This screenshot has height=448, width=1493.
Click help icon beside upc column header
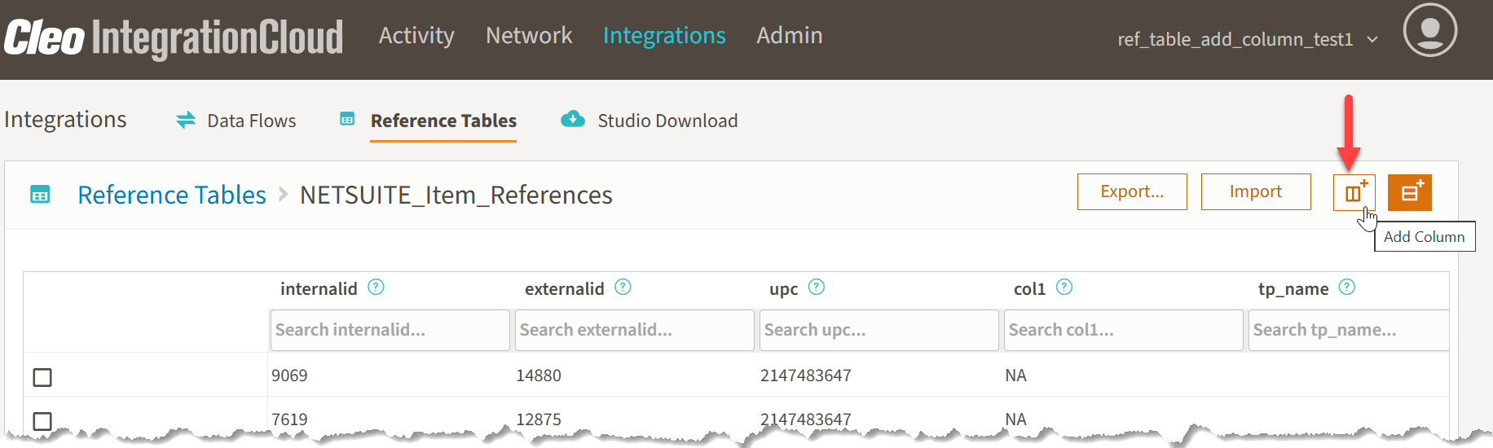pyautogui.click(x=817, y=288)
